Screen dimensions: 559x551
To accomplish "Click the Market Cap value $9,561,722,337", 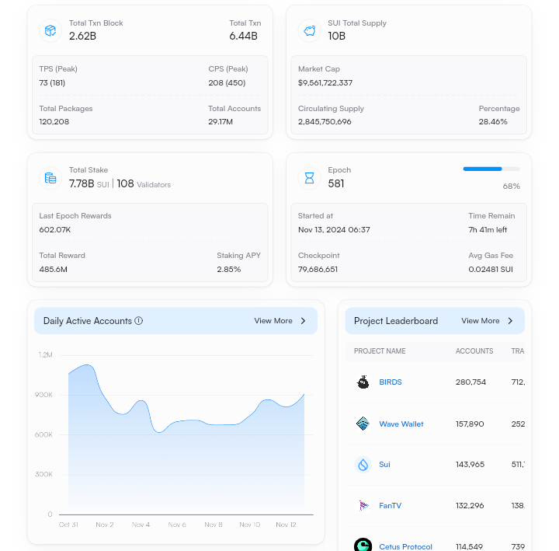I will (x=325, y=83).
